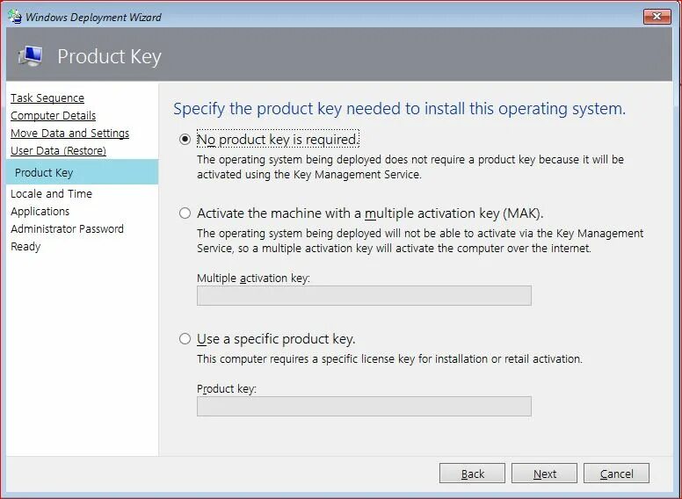Click the Windows Deployment Wizard title icon
The height and width of the screenshot is (499, 682).
(14, 17)
